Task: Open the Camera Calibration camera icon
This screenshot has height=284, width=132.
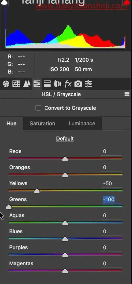Action: tap(78, 84)
